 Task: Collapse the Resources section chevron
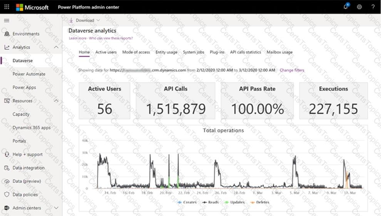(x=56, y=101)
